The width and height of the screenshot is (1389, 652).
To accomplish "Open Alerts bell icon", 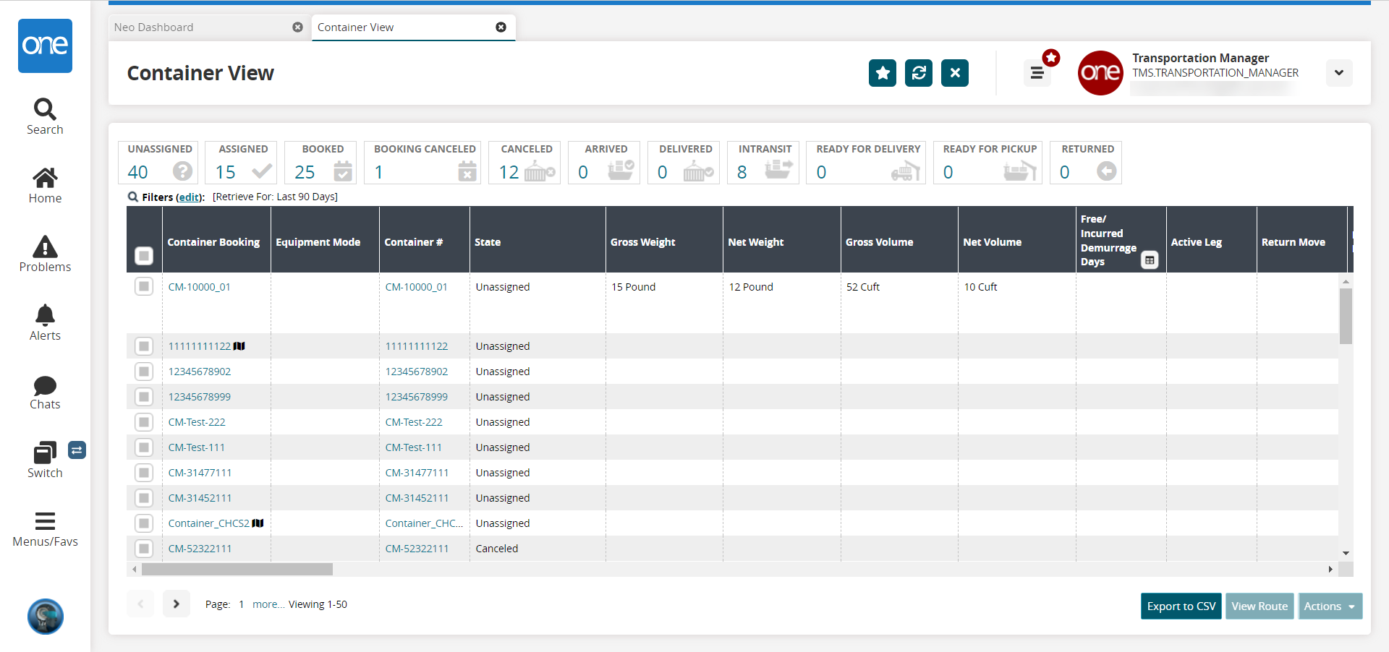I will pyautogui.click(x=45, y=322).
